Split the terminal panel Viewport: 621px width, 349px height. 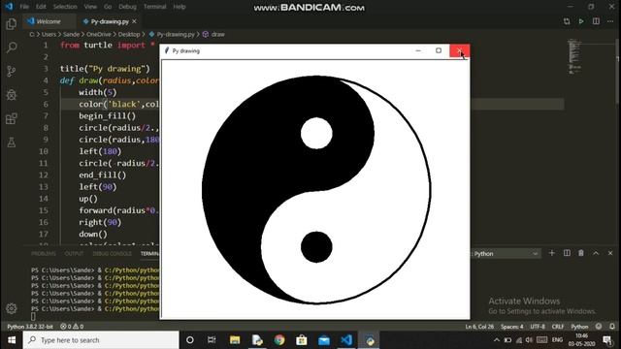coord(567,253)
